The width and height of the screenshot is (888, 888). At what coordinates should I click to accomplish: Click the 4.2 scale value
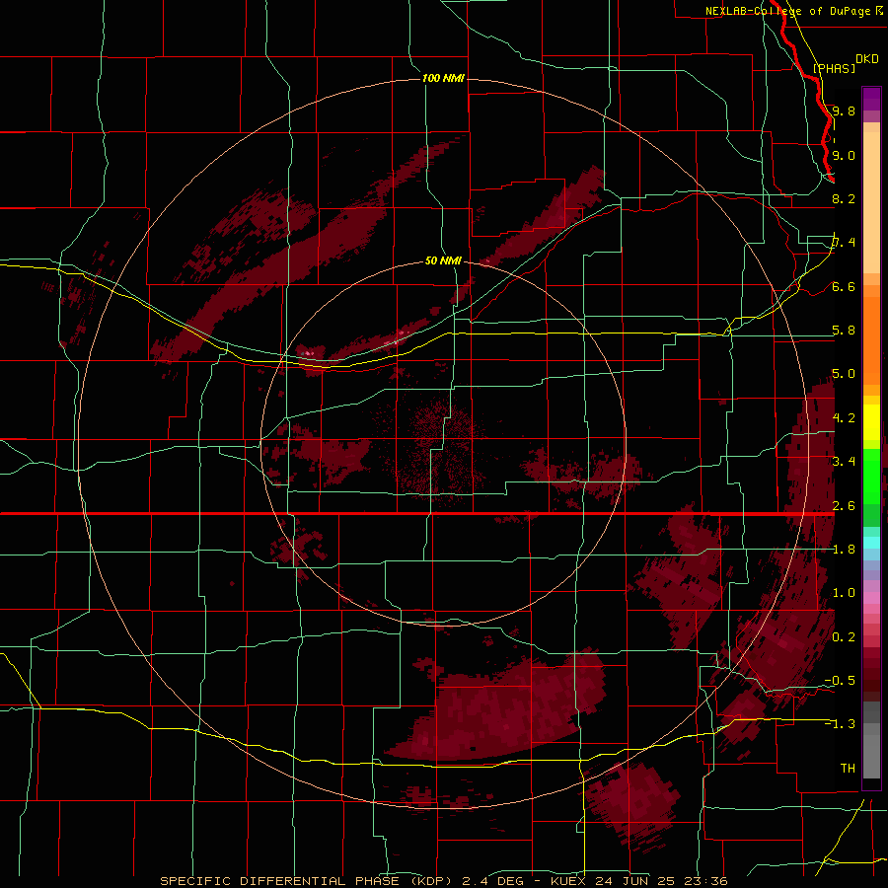(x=844, y=418)
